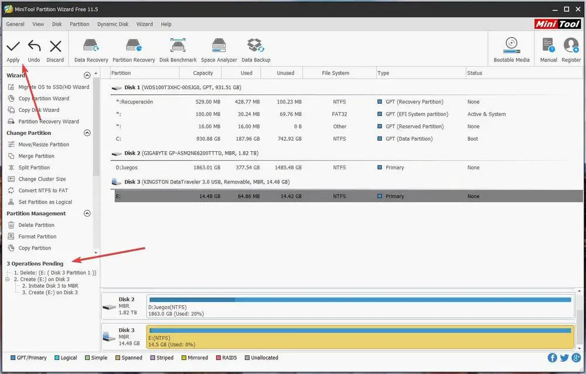Image resolution: width=586 pixels, height=374 pixels.
Task: Open the Partition menu
Action: [x=80, y=24]
